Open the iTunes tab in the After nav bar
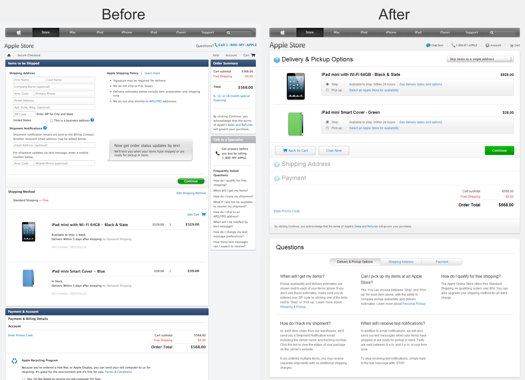 (445, 32)
